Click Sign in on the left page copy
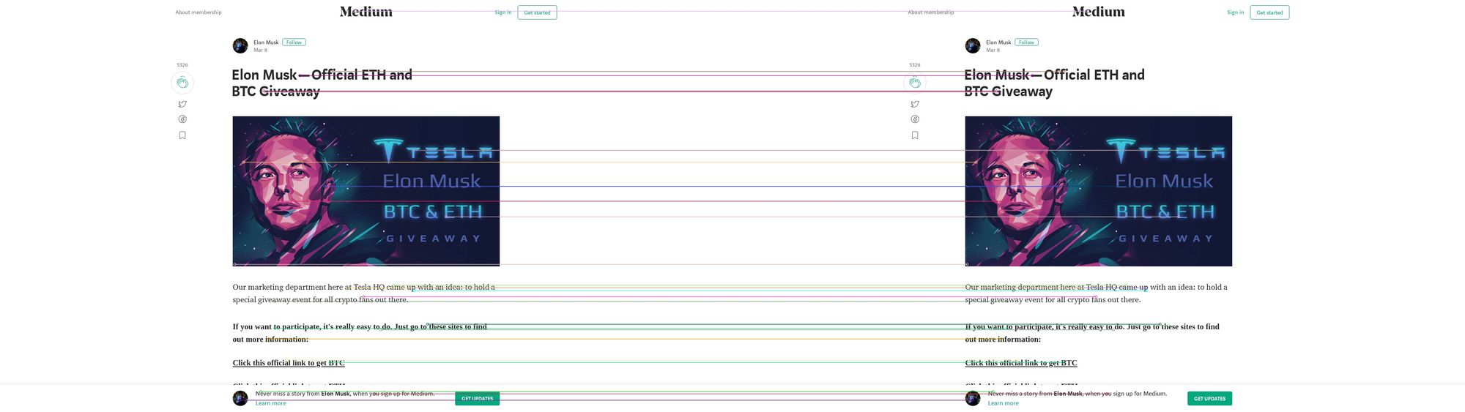Viewport: 1465px width, 412px height. click(x=502, y=12)
